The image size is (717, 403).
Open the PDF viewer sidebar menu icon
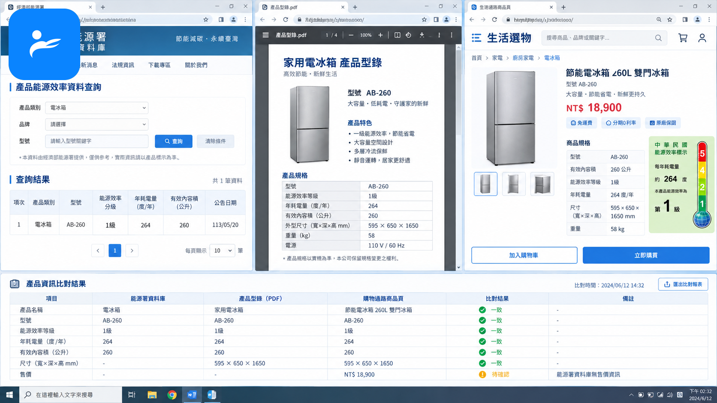pos(265,35)
